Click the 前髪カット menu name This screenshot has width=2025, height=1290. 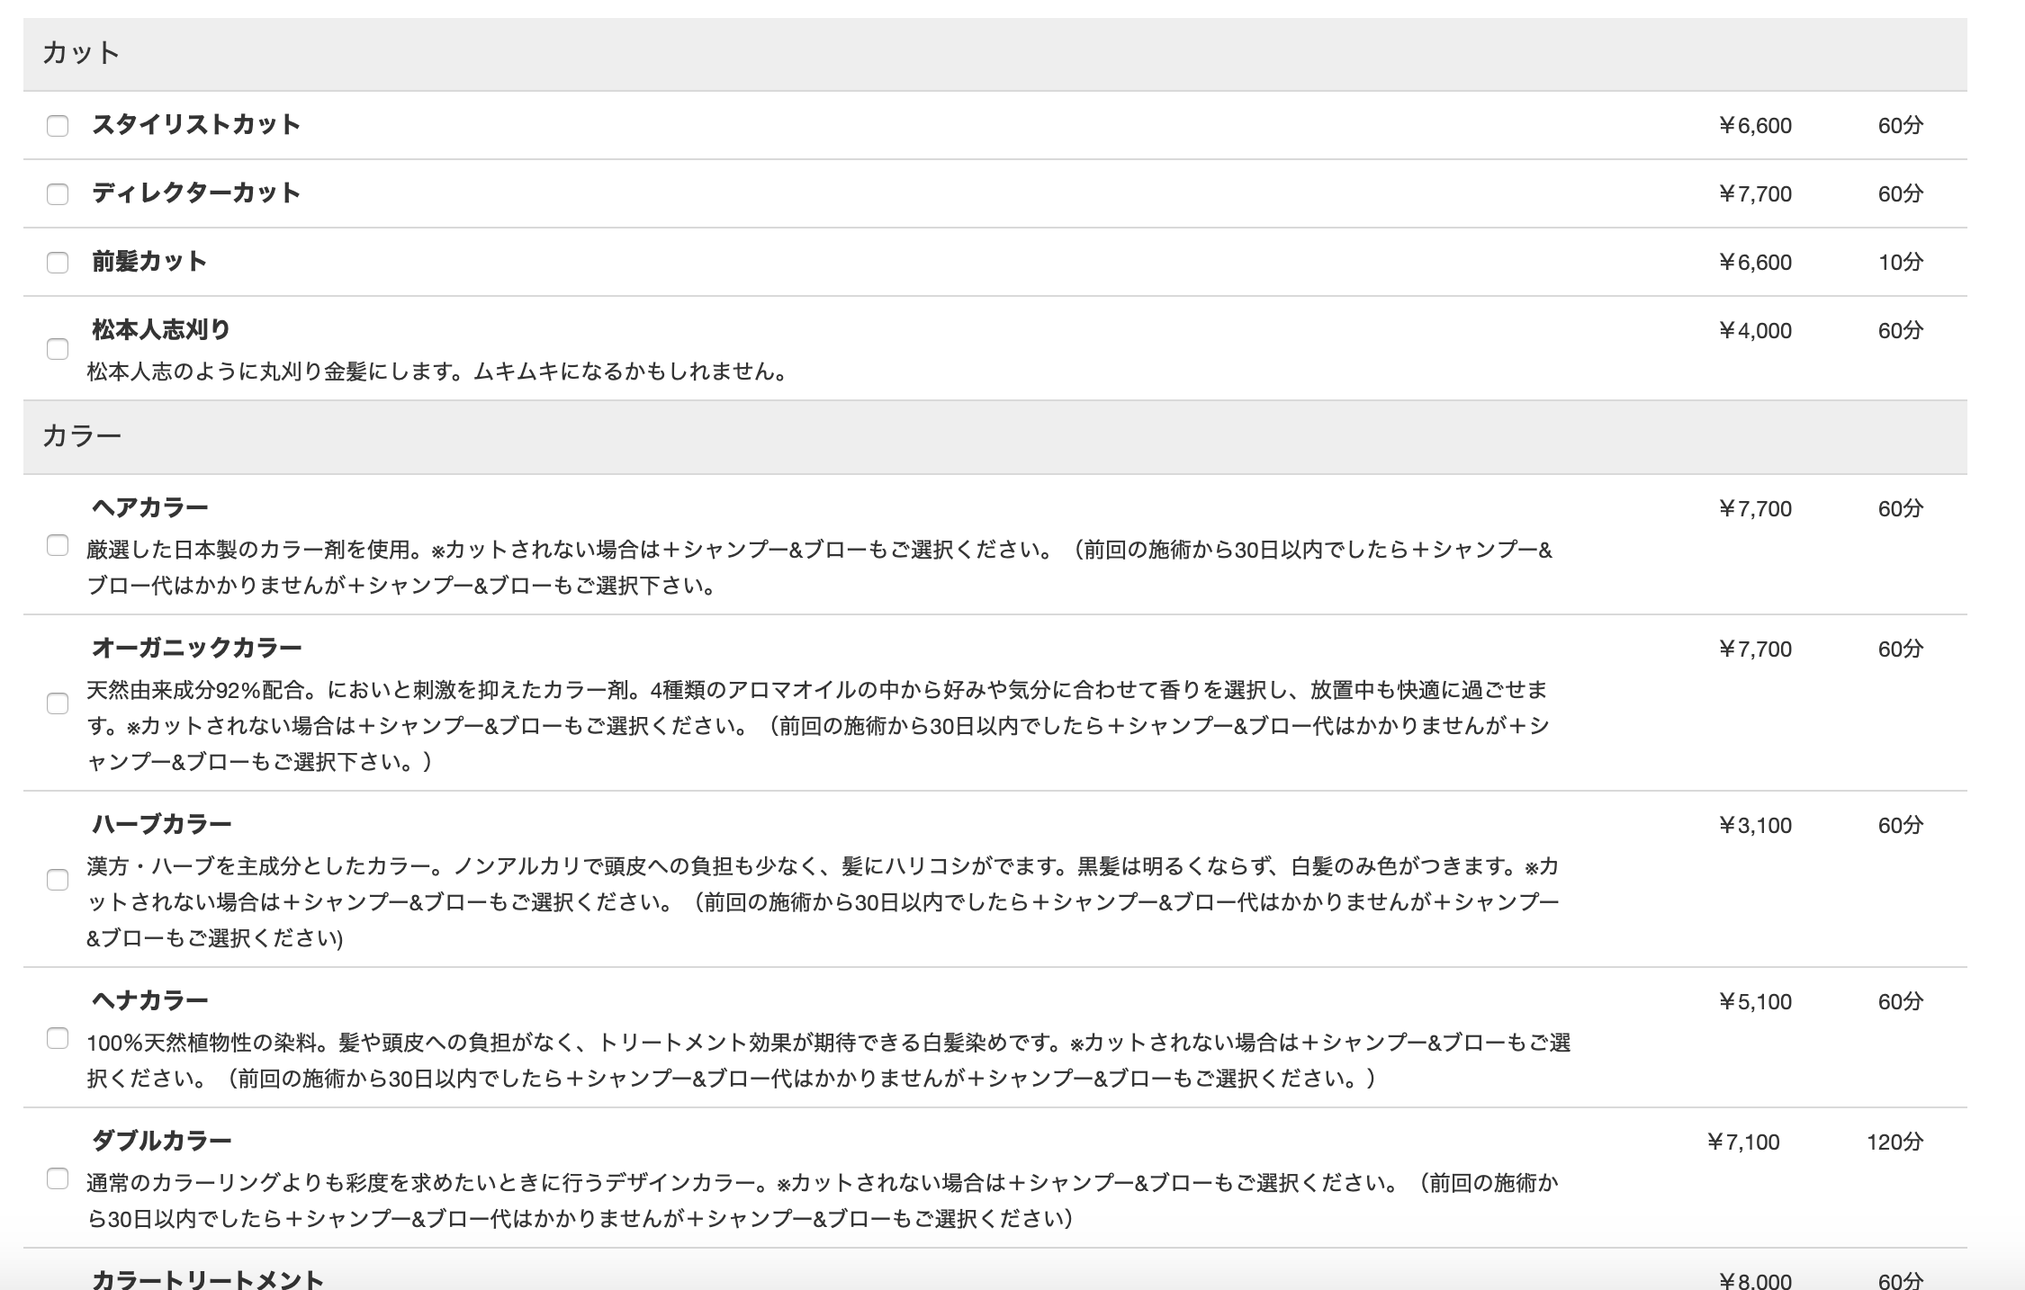click(149, 261)
